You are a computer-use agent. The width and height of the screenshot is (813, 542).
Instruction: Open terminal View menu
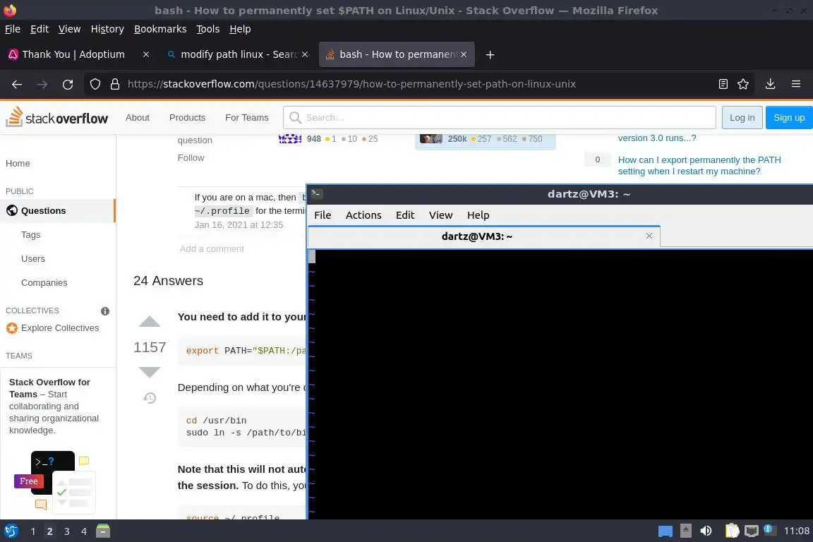pyautogui.click(x=440, y=215)
